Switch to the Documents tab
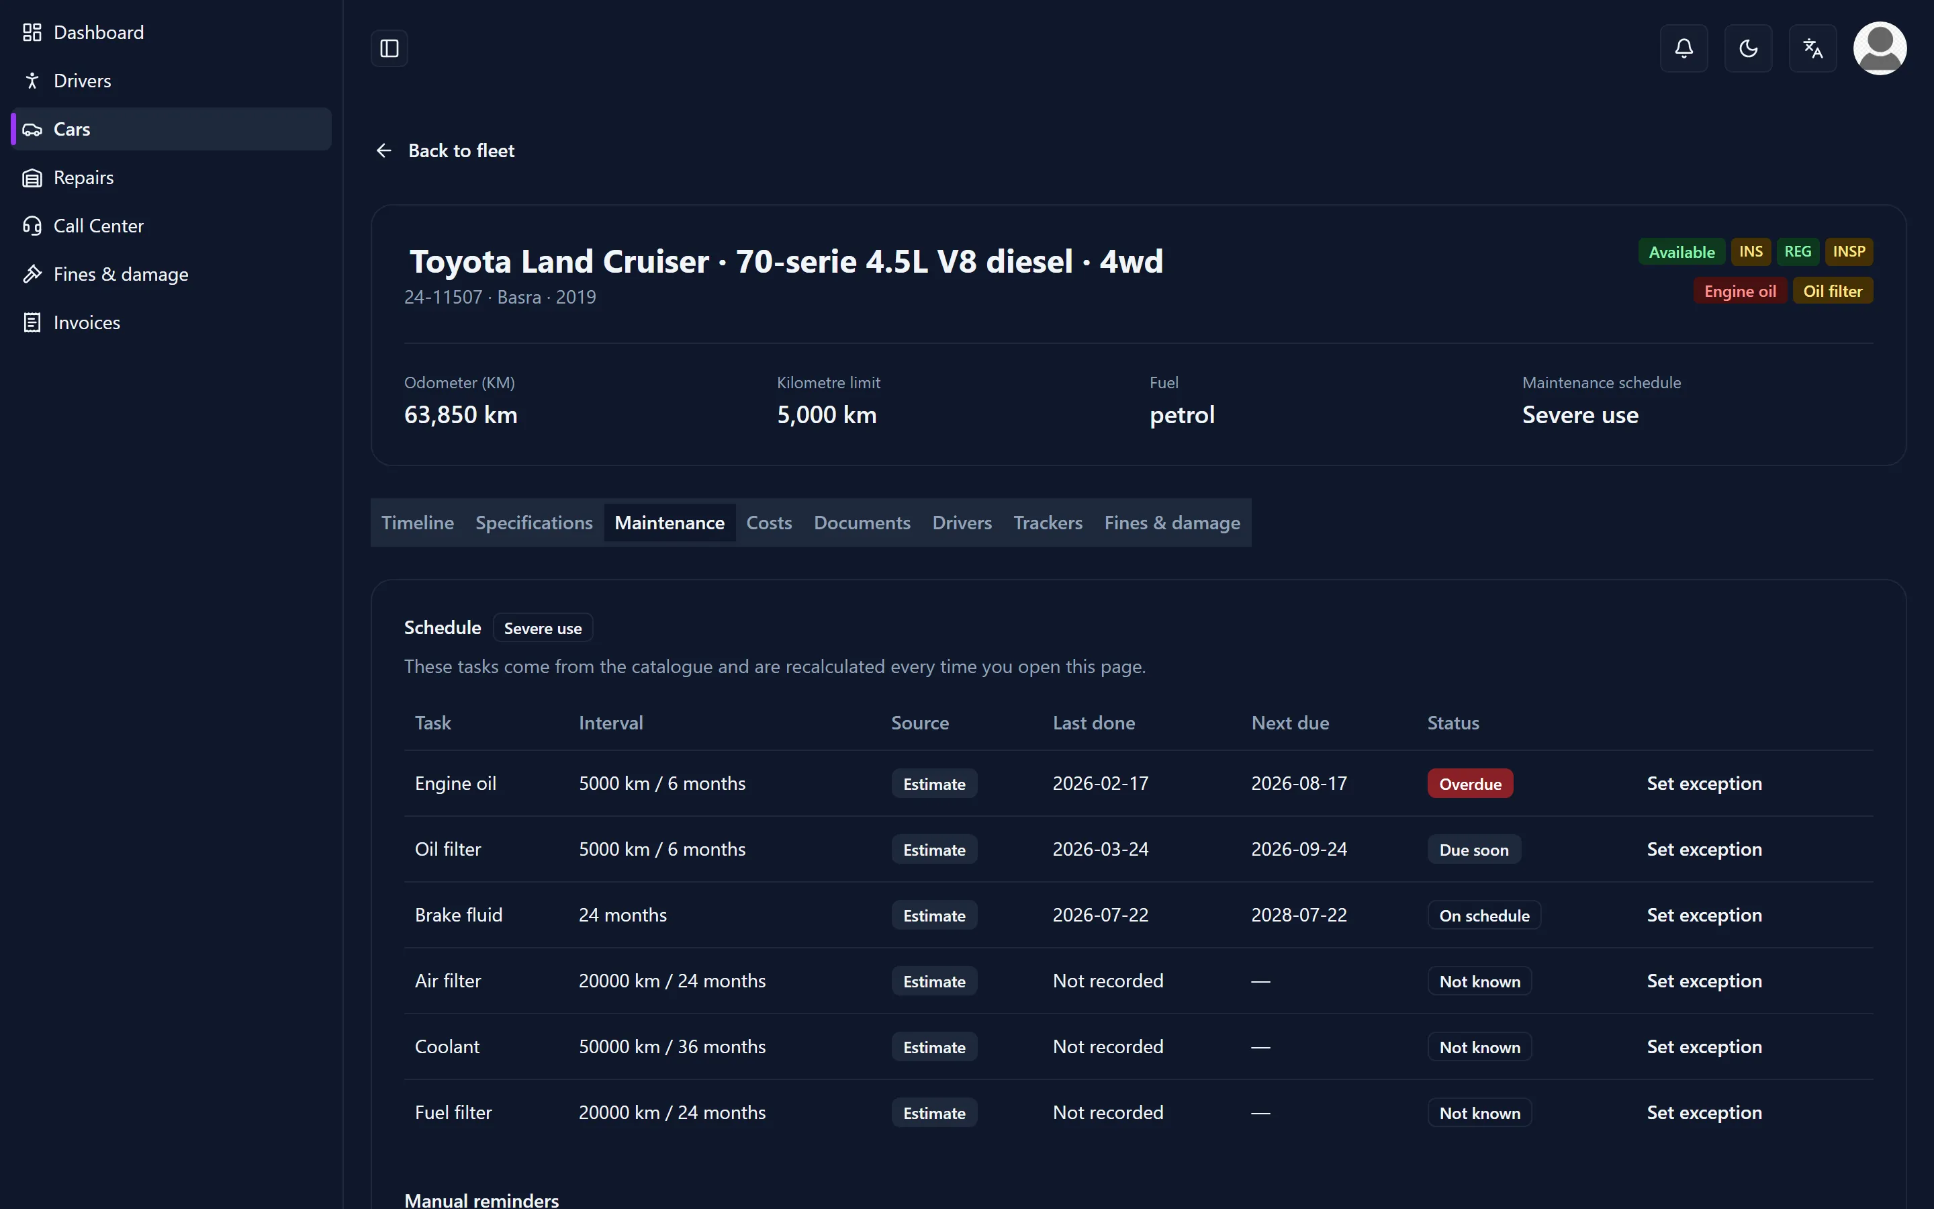 (x=862, y=523)
